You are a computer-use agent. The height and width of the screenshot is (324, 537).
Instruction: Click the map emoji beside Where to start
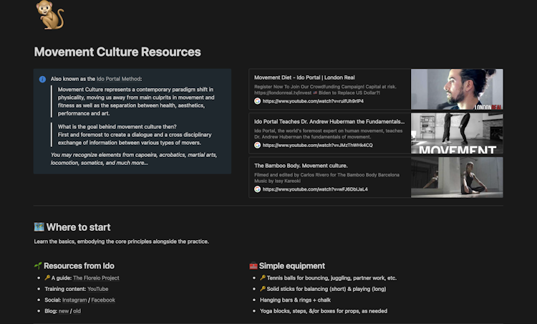click(x=39, y=227)
